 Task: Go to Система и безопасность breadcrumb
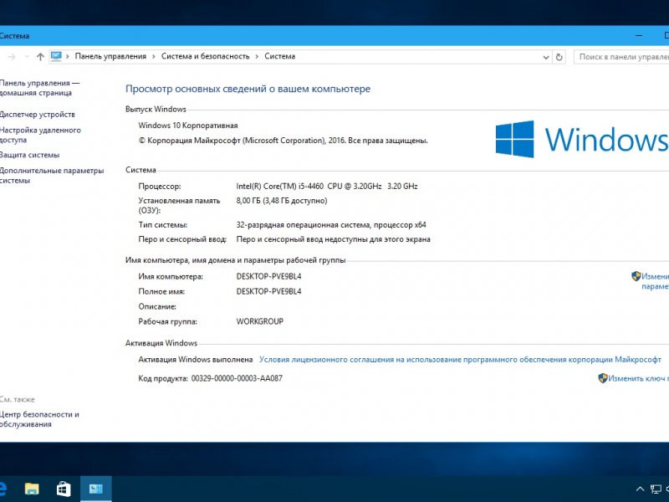[205, 56]
